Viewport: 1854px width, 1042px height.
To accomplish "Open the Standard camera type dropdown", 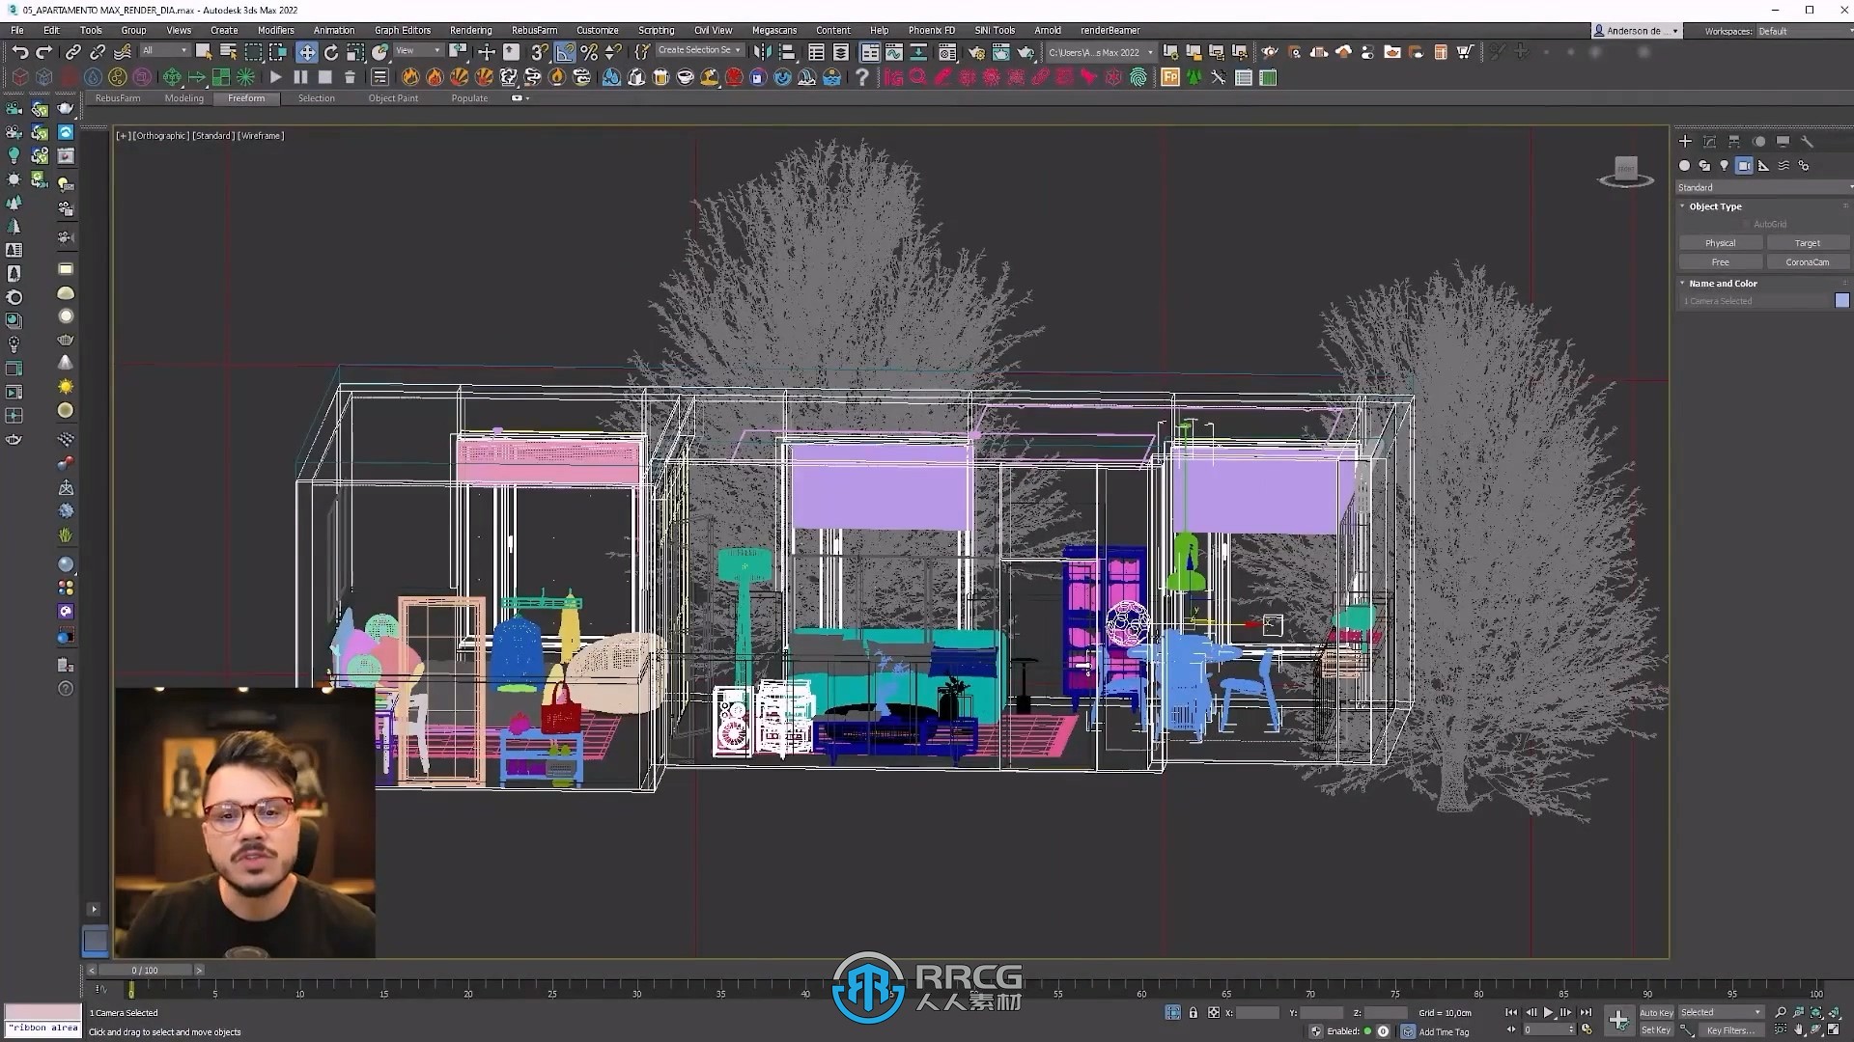I will pos(1763,187).
